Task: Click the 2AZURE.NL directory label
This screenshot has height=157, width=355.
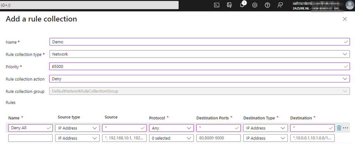Action: coord(301,8)
